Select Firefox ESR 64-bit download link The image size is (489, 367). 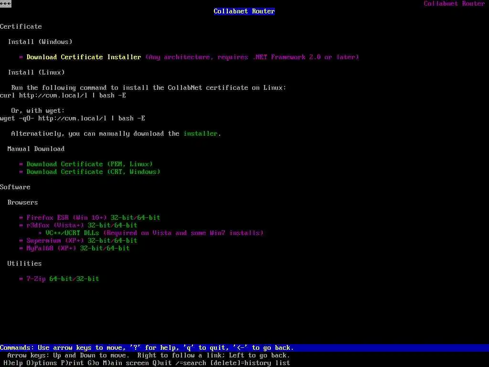(149, 217)
